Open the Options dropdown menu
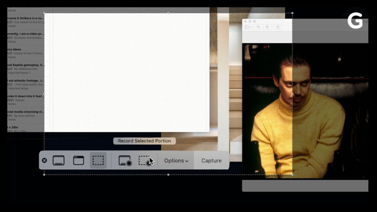Screen dimensions: 377x212 click(x=176, y=160)
